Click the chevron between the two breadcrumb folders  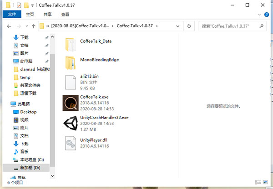[113, 26]
